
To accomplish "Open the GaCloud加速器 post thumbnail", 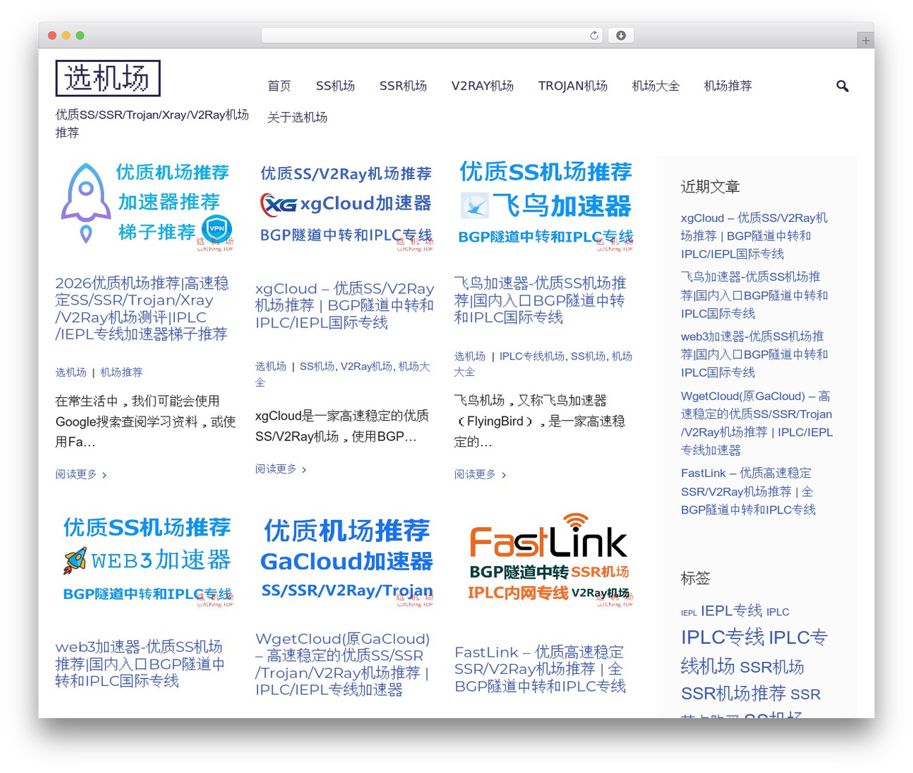I will click(x=345, y=561).
